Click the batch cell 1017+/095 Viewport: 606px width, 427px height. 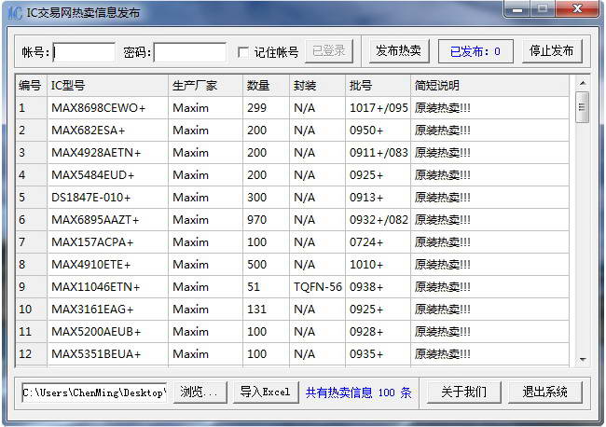coord(379,108)
